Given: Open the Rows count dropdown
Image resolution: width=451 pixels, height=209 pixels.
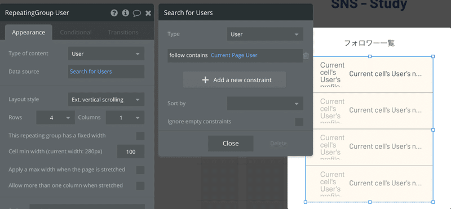Looking at the screenshot, I should pyautogui.click(x=55, y=118).
